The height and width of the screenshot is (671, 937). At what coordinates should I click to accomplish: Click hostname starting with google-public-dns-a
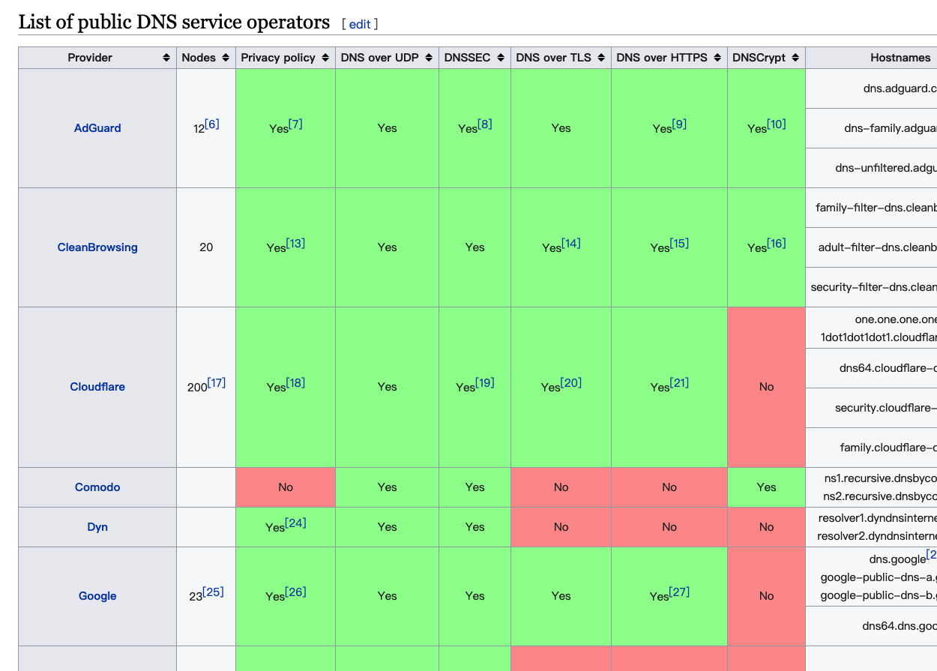[879, 577]
